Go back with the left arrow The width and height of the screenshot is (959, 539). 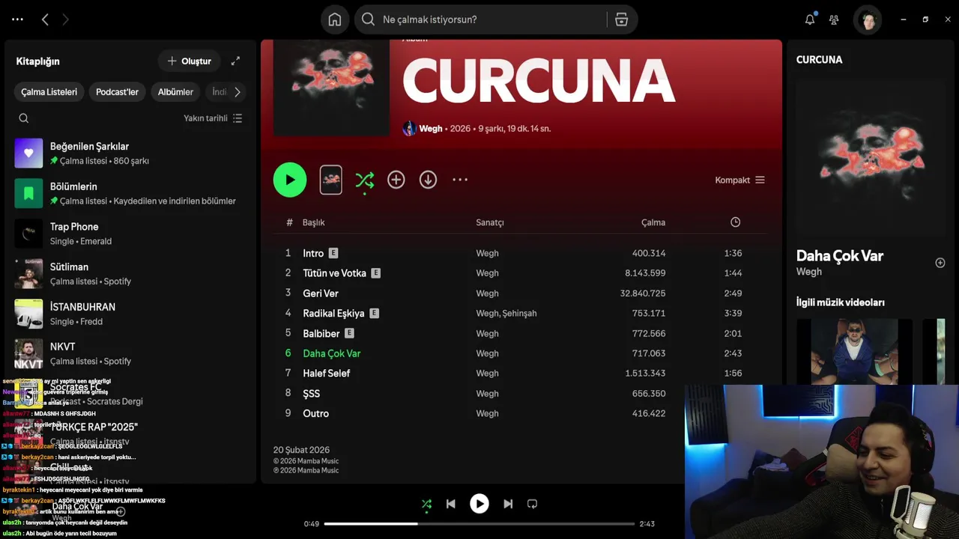pyautogui.click(x=45, y=19)
